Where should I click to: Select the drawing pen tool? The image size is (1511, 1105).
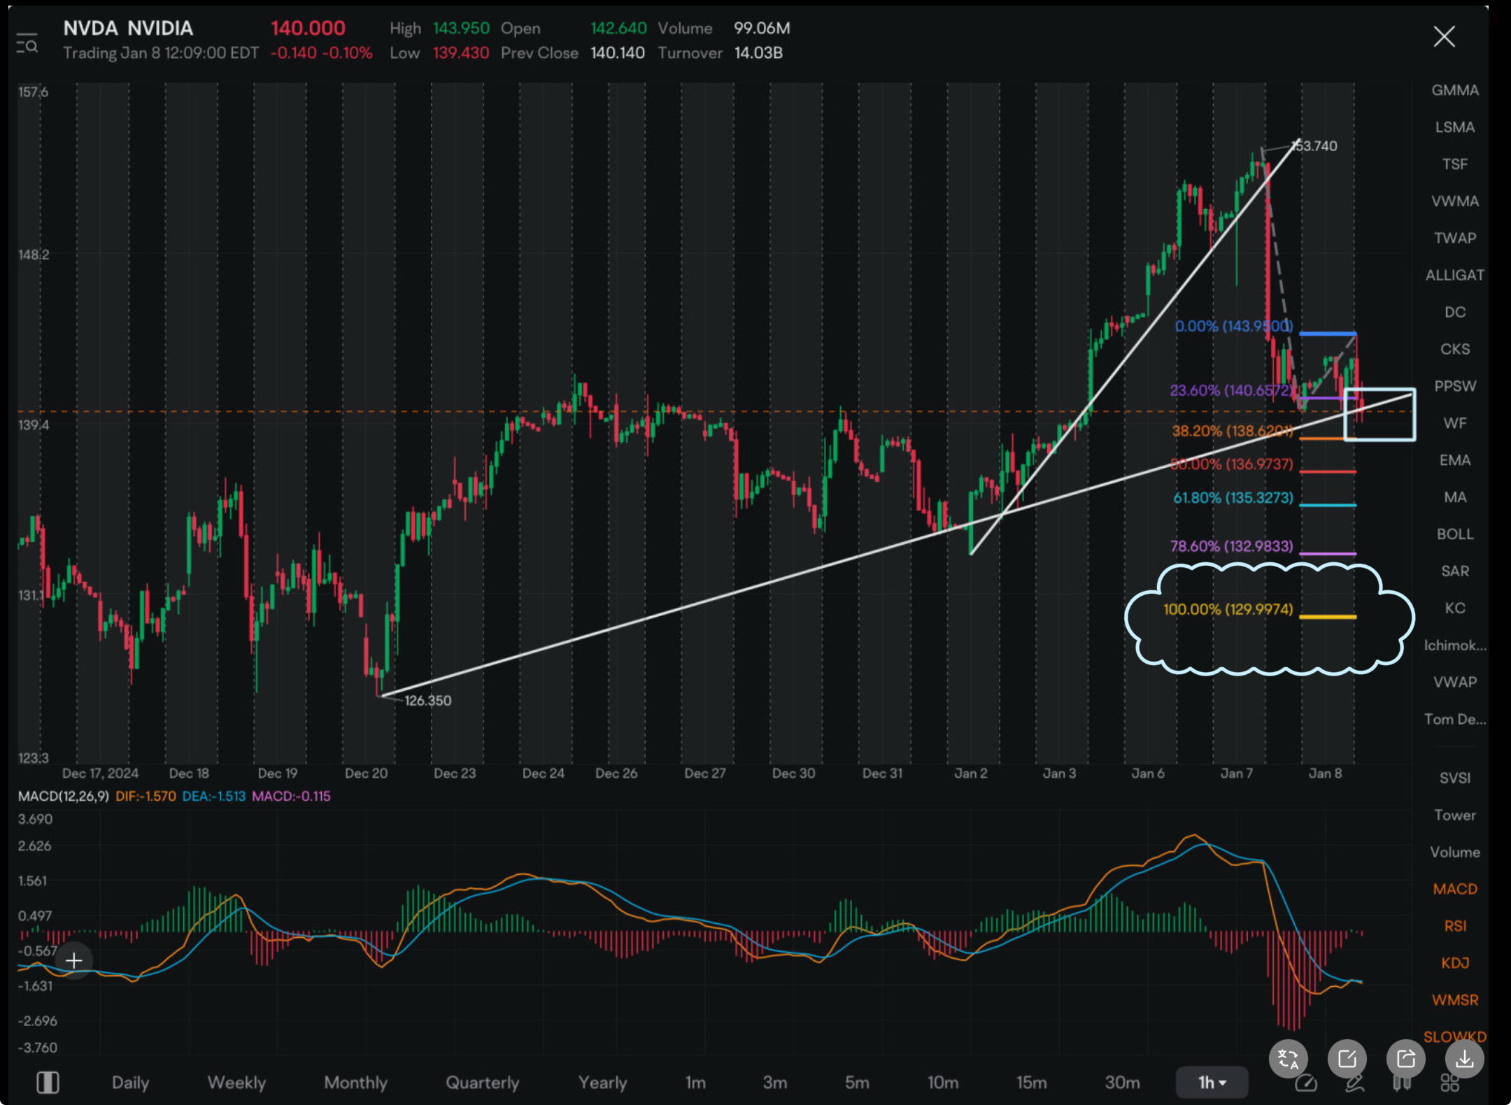(1354, 1084)
